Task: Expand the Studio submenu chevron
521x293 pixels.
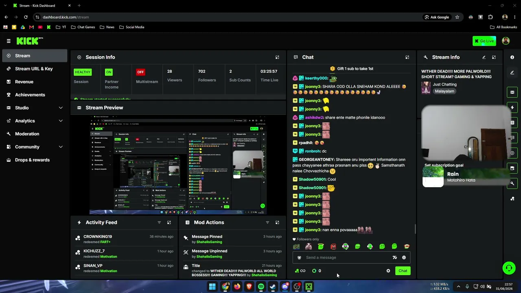Action: 61,108
